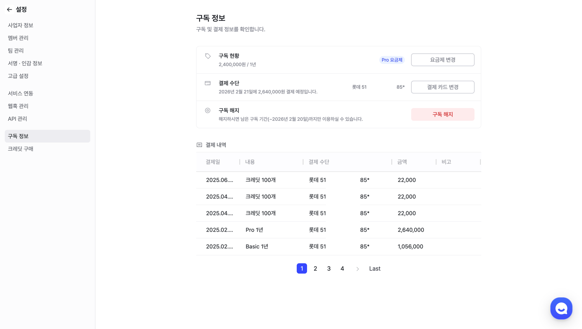Viewport: 582px width, 329px height.
Task: Click the Pro 요금제 badge
Action: coord(392,60)
